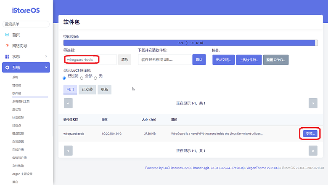Open the 管理权 submenu entry
Image resolution: width=328 pixels, height=185 pixels.
pos(16,85)
